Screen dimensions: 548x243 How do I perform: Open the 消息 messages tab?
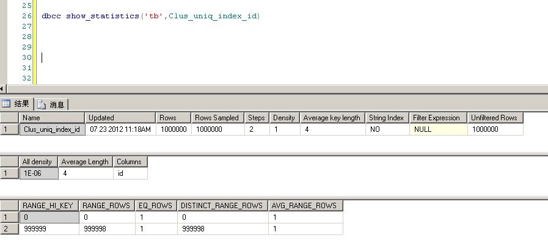51,104
